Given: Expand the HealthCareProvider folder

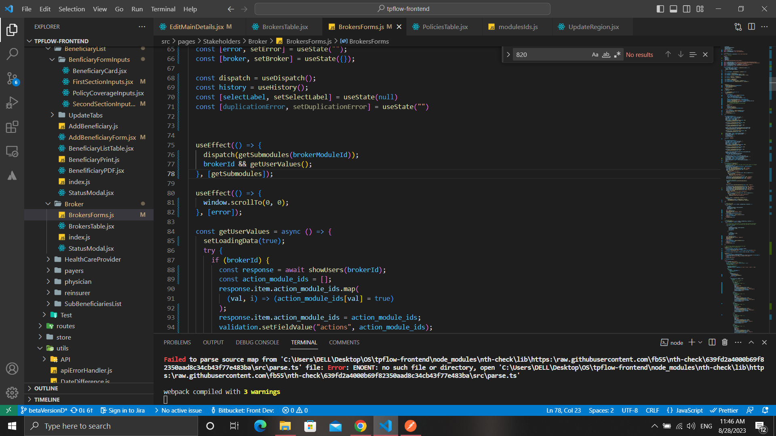Looking at the screenshot, I should click(x=93, y=259).
